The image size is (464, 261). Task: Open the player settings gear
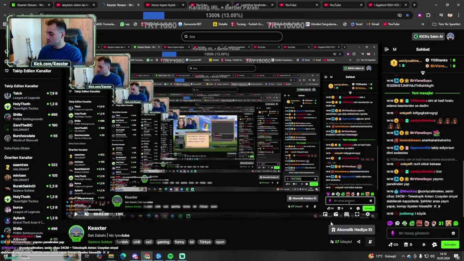click(x=368, y=214)
